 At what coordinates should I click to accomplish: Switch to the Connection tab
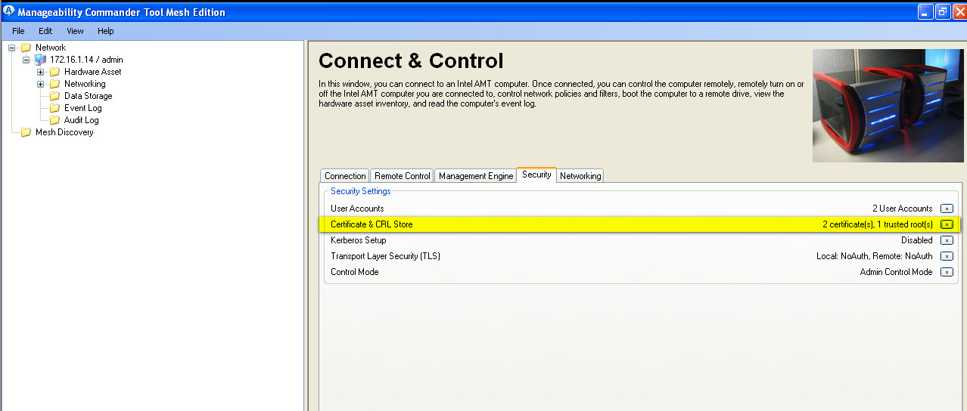click(x=345, y=176)
